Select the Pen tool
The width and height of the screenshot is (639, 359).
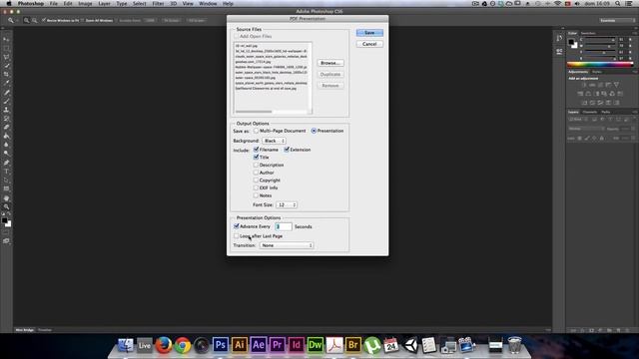tap(6, 163)
